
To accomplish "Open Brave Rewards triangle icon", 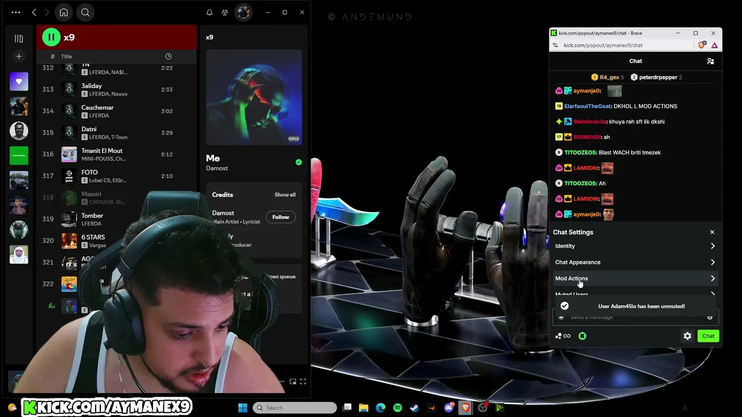I will pos(714,45).
